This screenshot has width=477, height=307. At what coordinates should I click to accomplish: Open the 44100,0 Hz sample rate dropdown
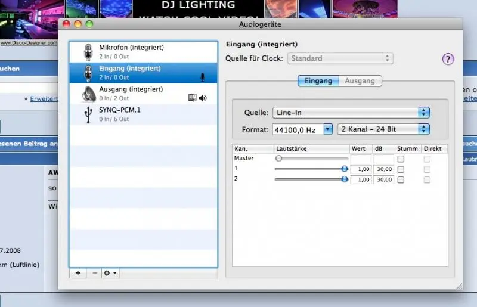[302, 129]
